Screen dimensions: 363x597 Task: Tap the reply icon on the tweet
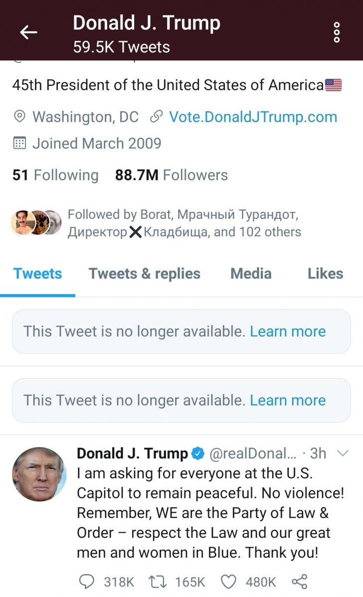pyautogui.click(x=86, y=582)
